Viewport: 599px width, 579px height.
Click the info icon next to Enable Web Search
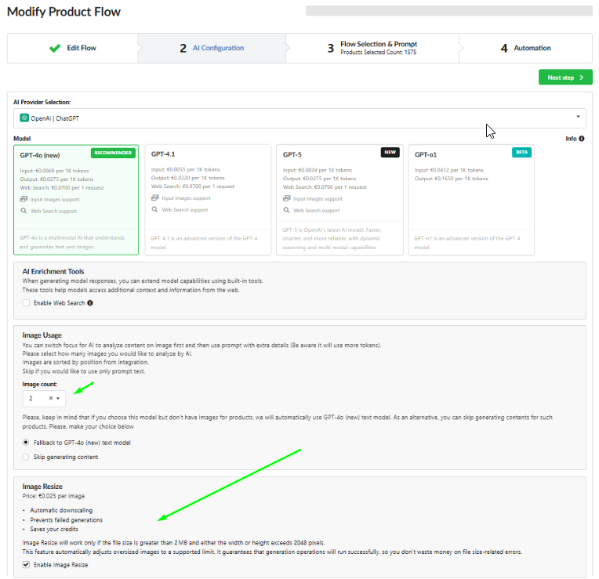pyautogui.click(x=90, y=302)
